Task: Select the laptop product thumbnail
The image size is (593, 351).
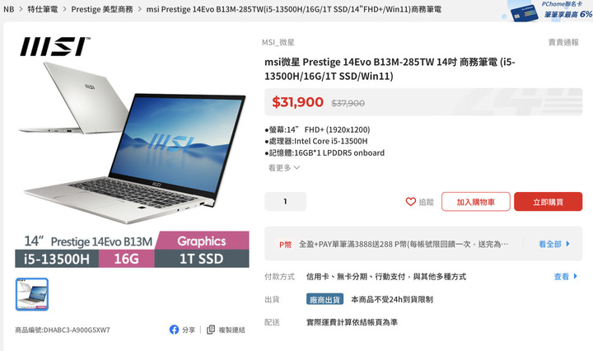Action: (32, 294)
